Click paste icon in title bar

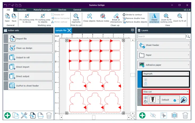pyautogui.click(x=20, y=5)
